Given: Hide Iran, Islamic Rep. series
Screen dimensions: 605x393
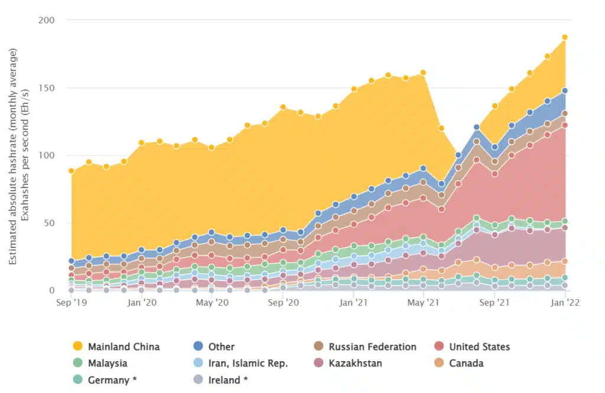Looking at the screenshot, I should coord(240,363).
